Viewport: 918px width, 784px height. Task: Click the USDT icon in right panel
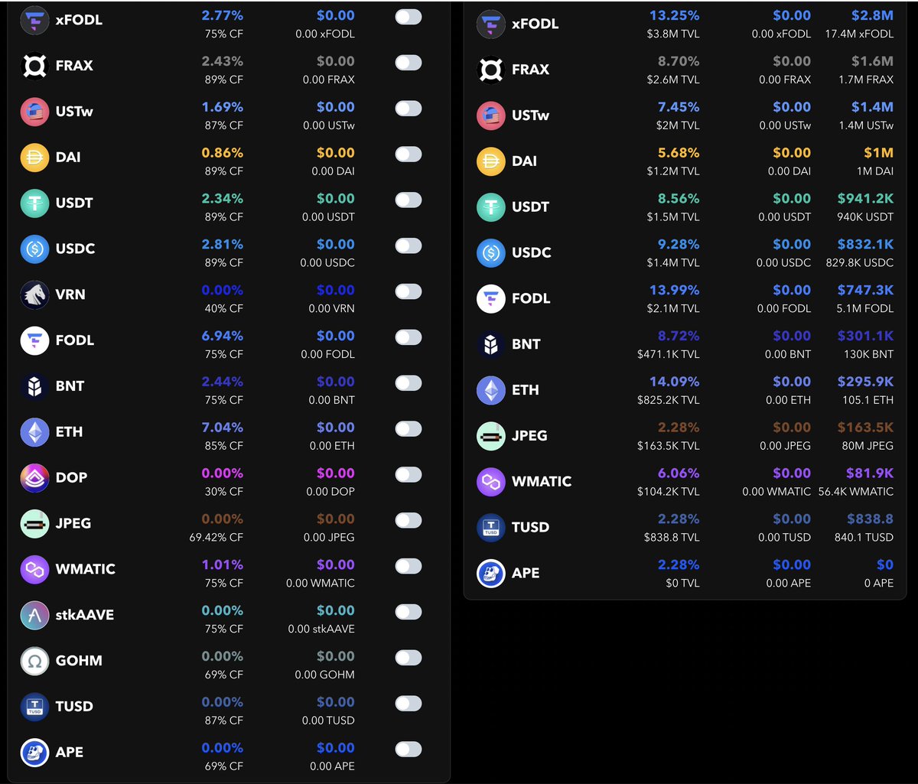click(491, 207)
